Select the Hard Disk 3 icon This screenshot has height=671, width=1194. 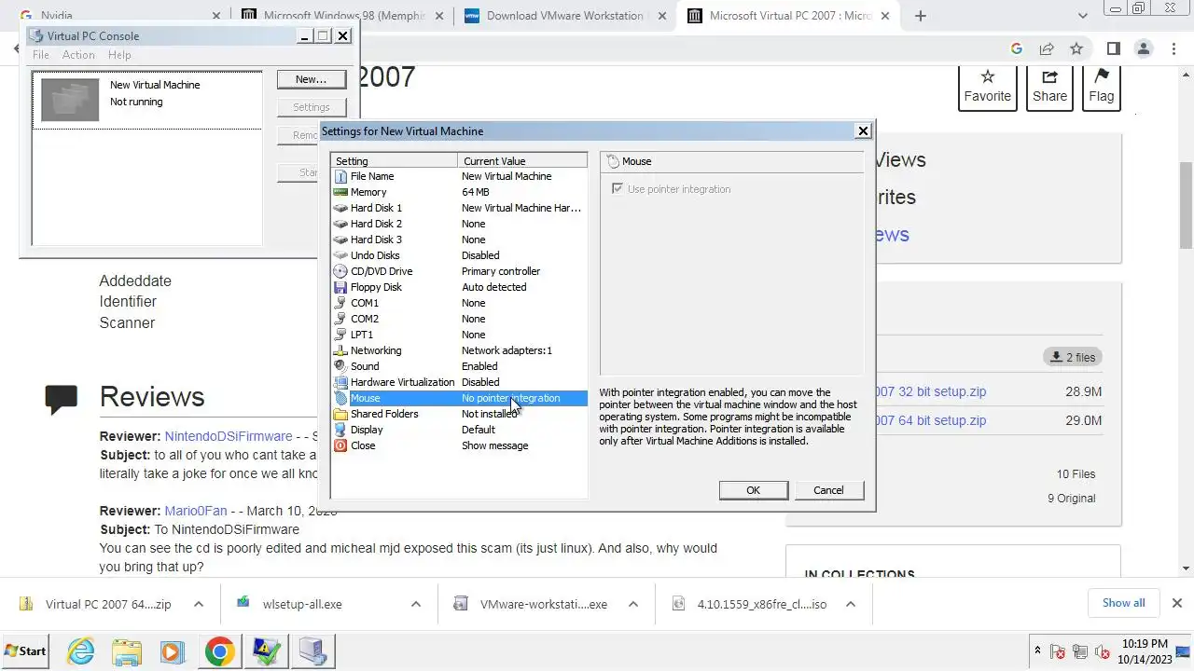pyautogui.click(x=340, y=240)
